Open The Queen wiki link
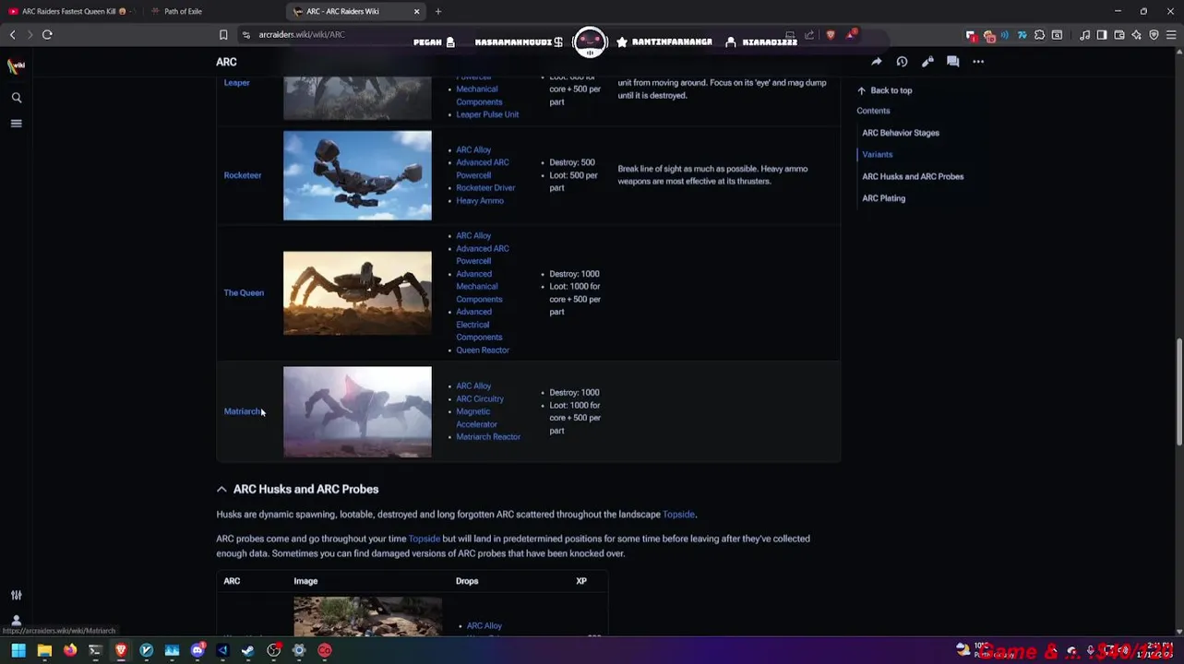Screen dimensions: 1184x664 tap(244, 292)
